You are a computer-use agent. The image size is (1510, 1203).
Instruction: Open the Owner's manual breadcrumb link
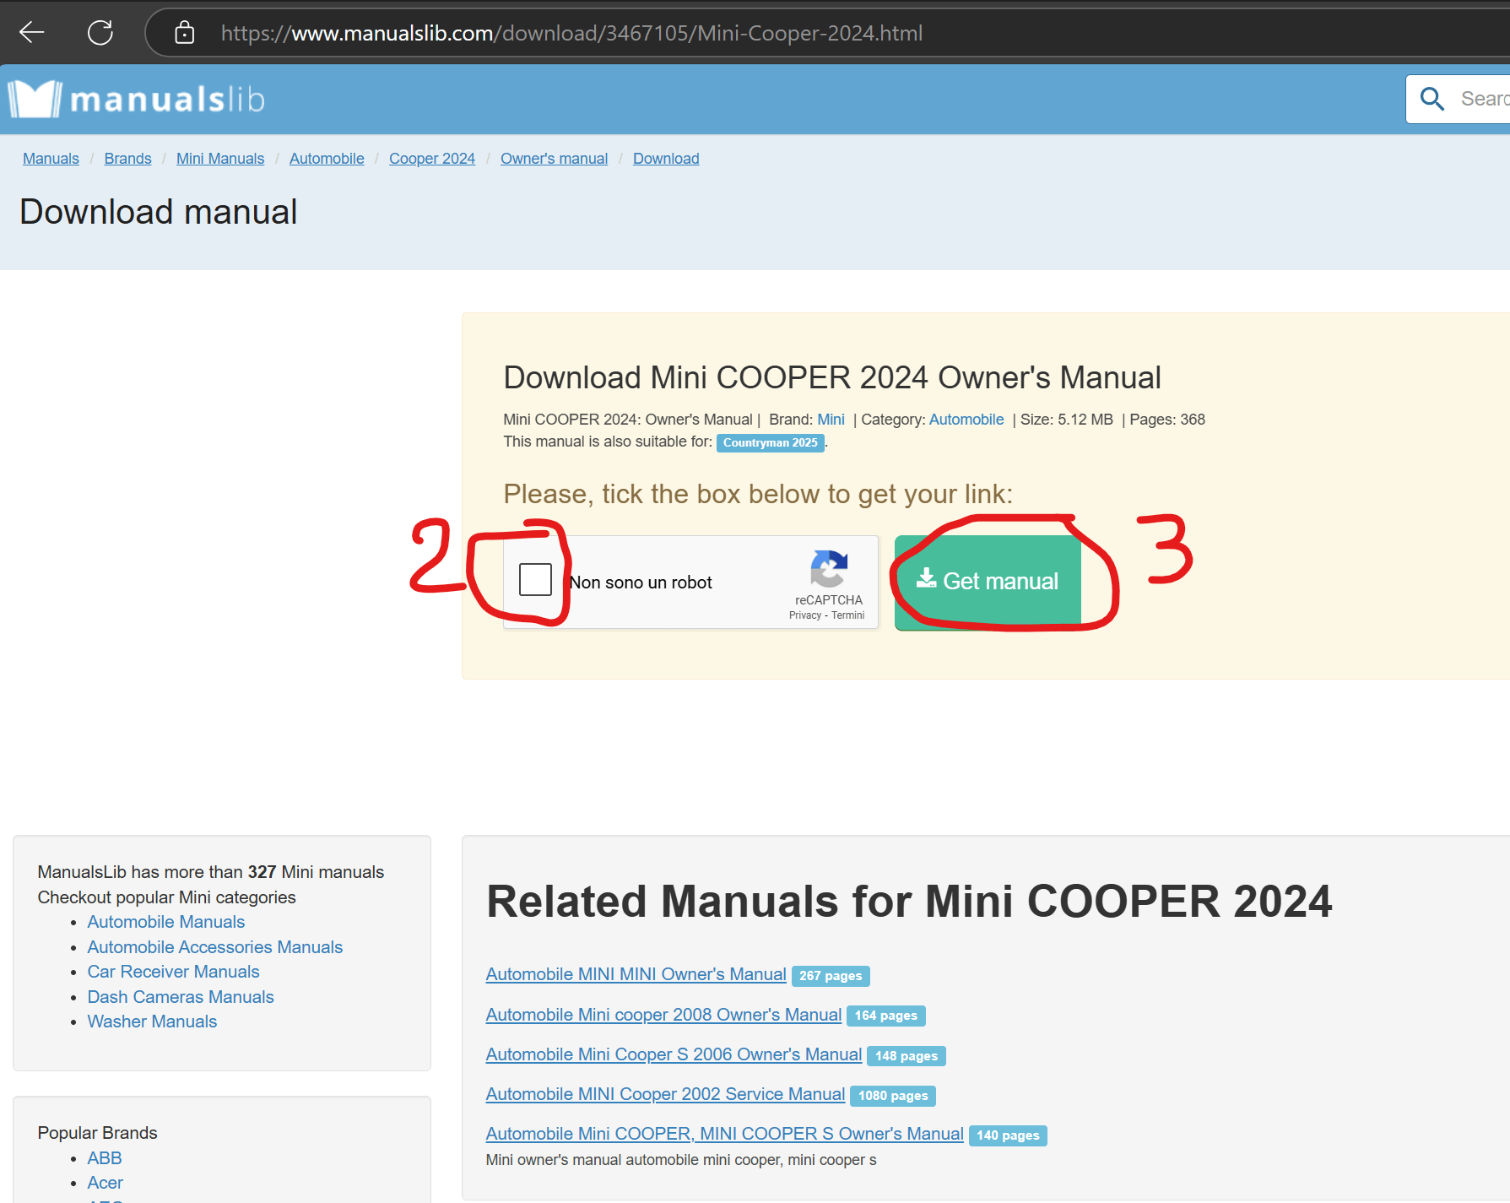554,159
